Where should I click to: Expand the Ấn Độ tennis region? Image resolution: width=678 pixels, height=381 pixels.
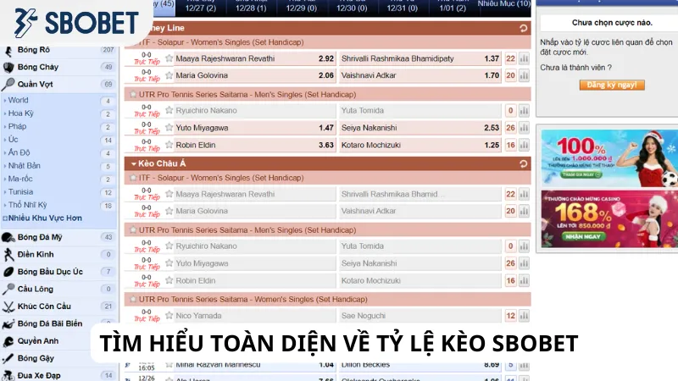tap(19, 152)
